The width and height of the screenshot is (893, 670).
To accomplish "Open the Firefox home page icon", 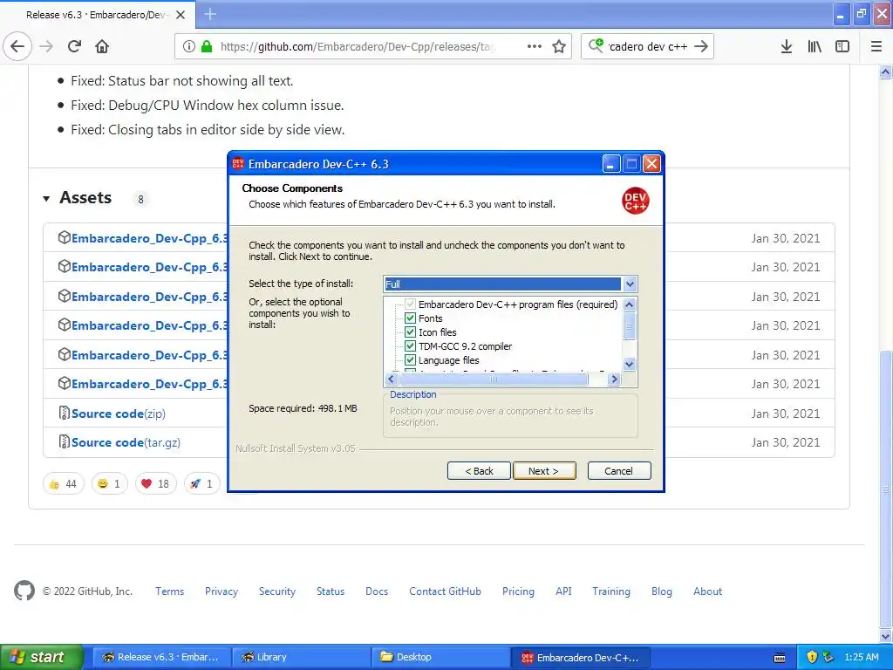I will pyautogui.click(x=102, y=46).
